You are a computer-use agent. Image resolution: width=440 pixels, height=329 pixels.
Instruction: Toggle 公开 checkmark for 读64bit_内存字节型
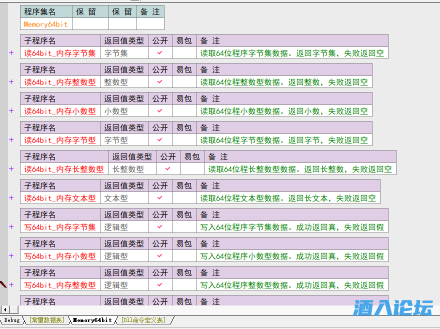click(160, 140)
